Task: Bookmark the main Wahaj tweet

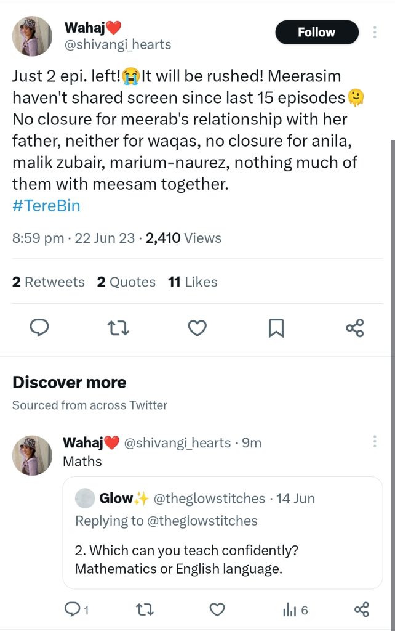Action: click(x=276, y=328)
